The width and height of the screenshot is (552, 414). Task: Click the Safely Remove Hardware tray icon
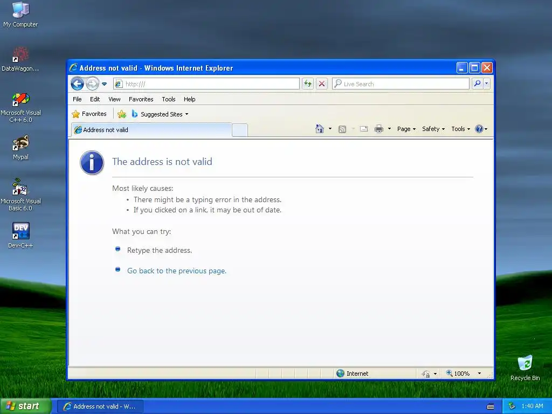(x=512, y=406)
